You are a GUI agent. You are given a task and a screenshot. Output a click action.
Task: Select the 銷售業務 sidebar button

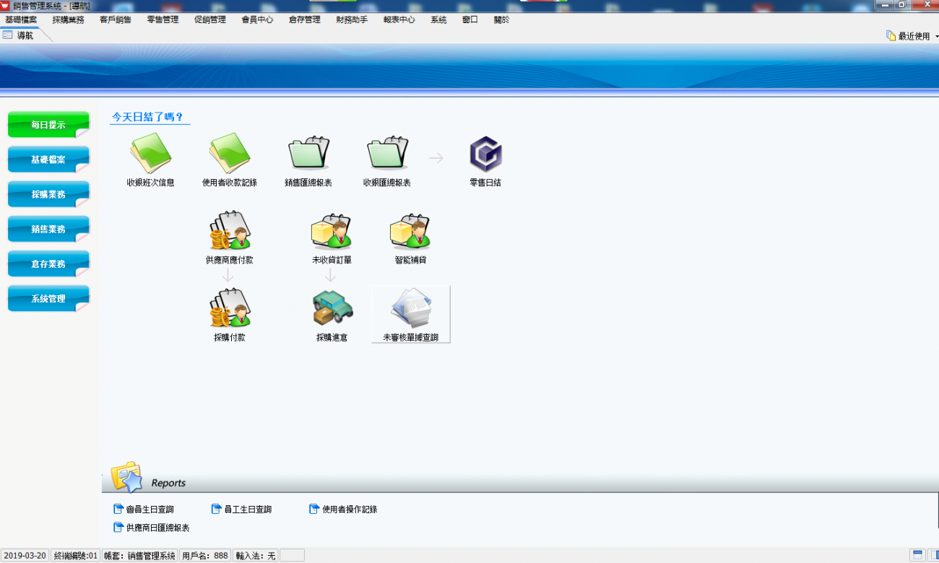[48, 229]
